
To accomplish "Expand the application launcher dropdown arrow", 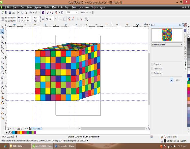I will [x=59, y=12].
